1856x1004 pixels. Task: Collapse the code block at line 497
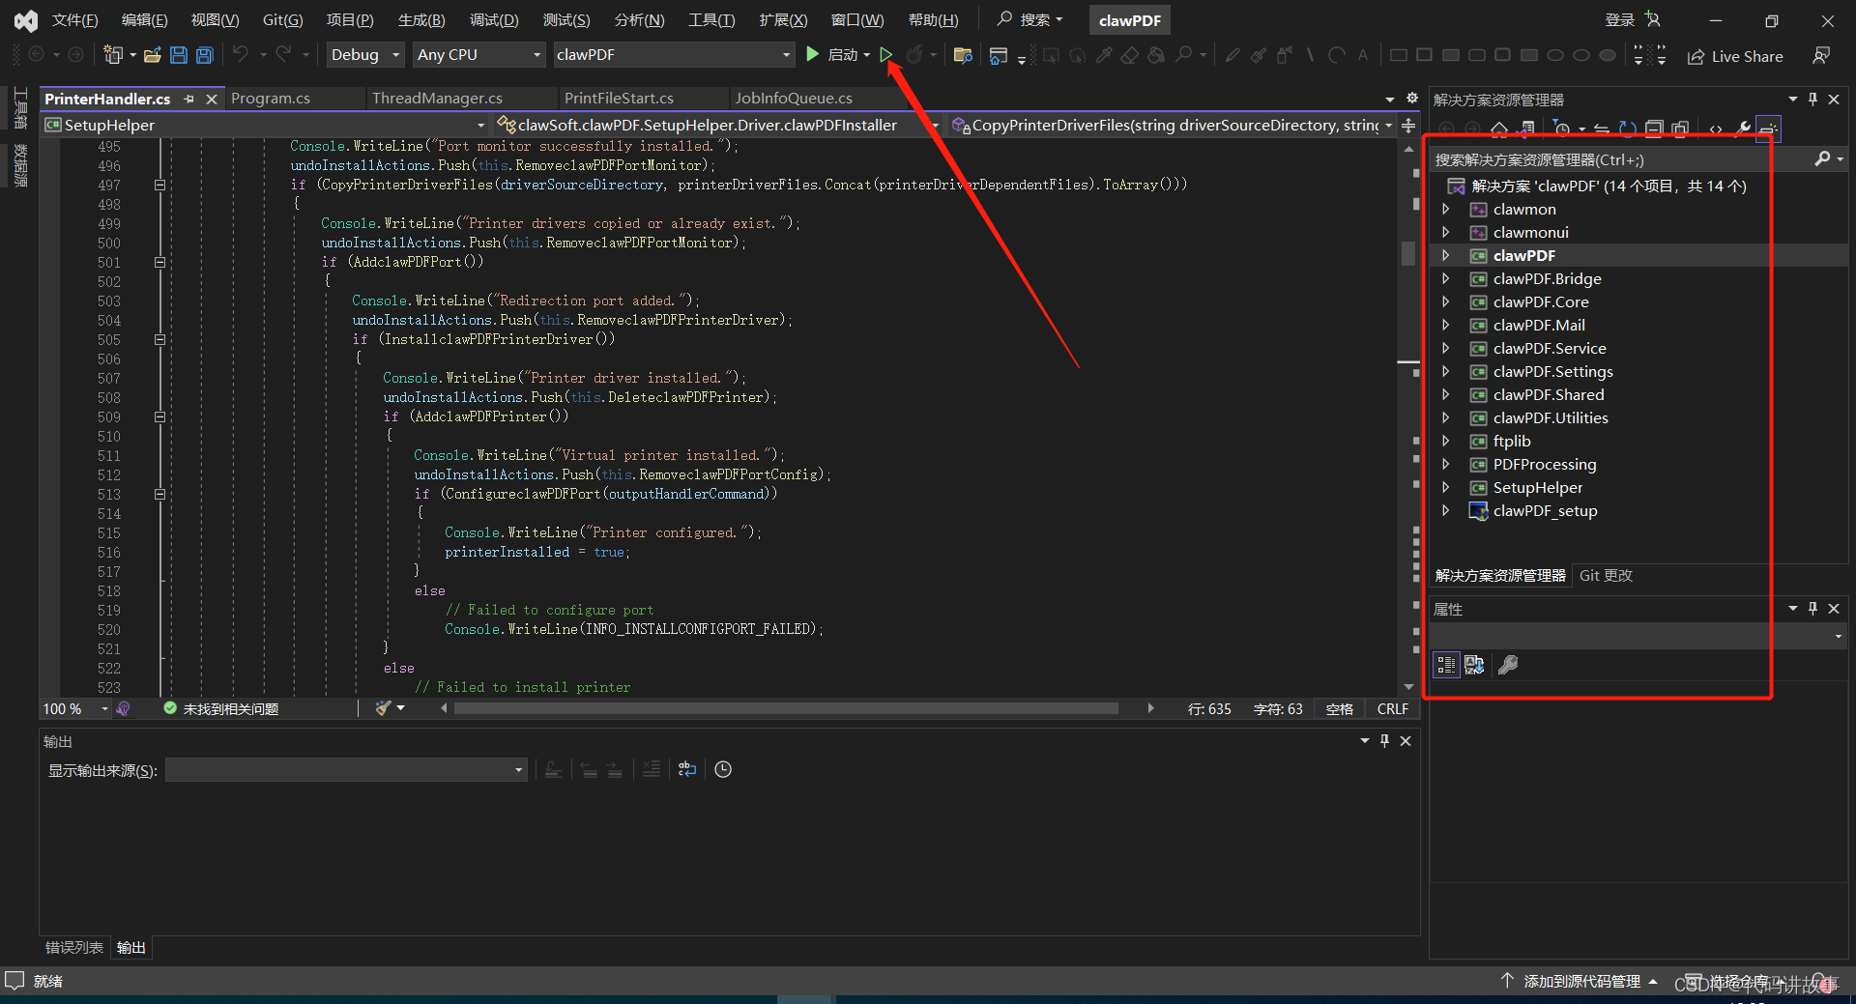(x=160, y=185)
